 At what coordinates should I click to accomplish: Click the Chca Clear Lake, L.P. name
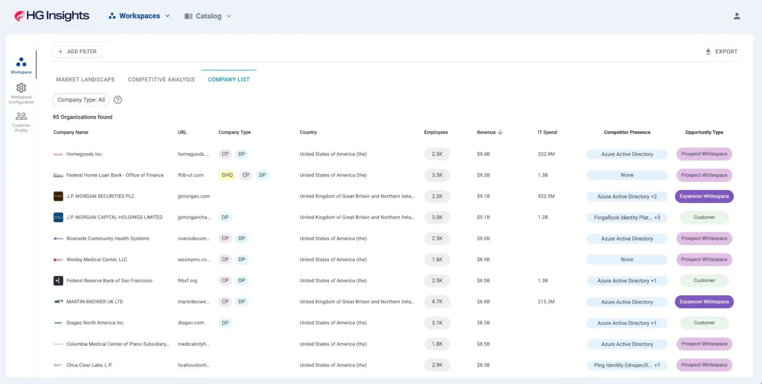[x=89, y=365]
